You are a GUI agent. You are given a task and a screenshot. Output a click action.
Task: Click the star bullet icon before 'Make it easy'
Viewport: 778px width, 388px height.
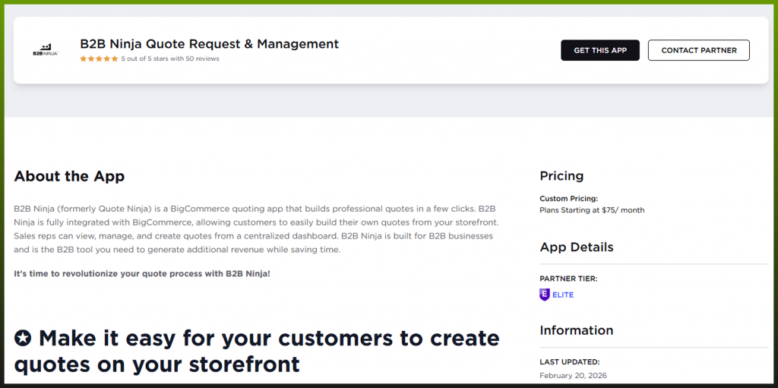pyautogui.click(x=23, y=339)
